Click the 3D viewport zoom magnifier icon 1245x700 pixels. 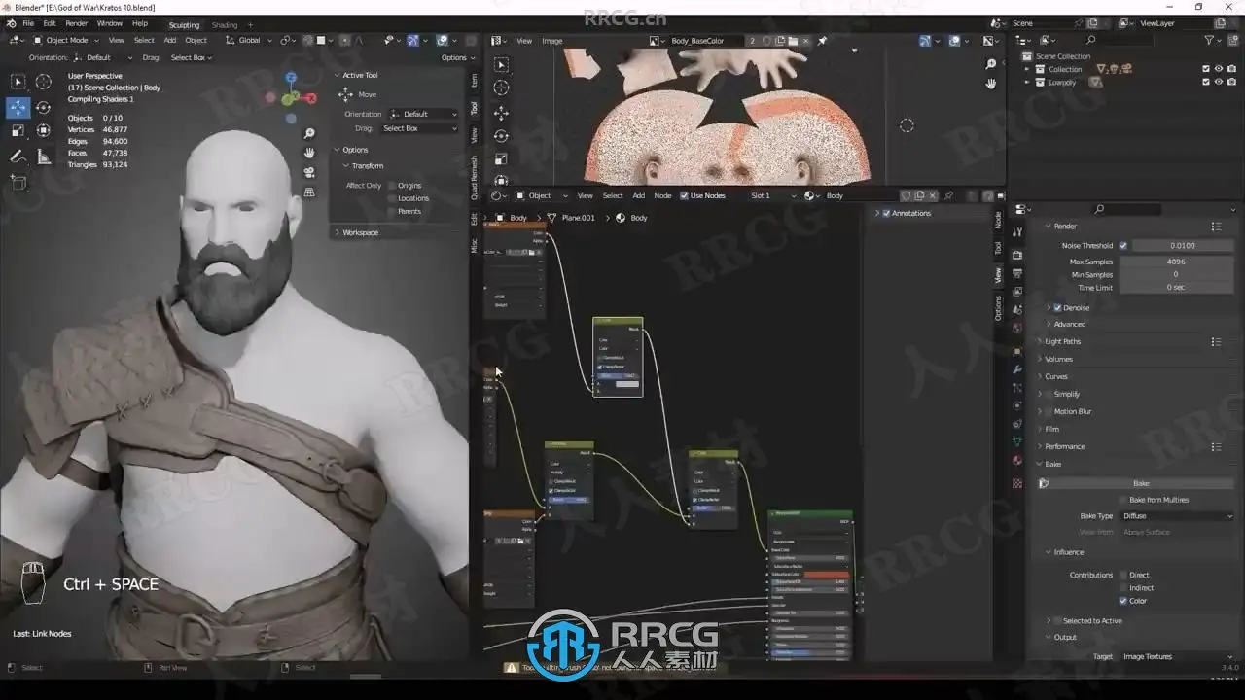[309, 134]
